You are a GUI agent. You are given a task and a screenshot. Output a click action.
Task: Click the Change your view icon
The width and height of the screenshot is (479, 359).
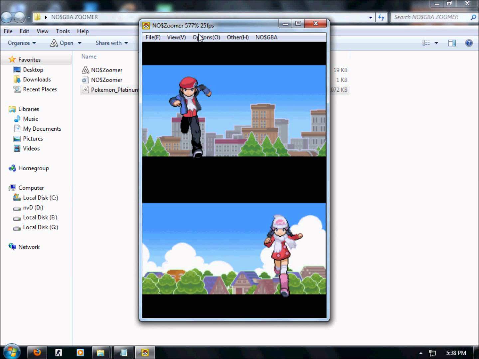point(426,43)
